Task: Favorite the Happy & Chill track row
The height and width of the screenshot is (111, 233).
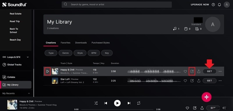Action: 185,71
